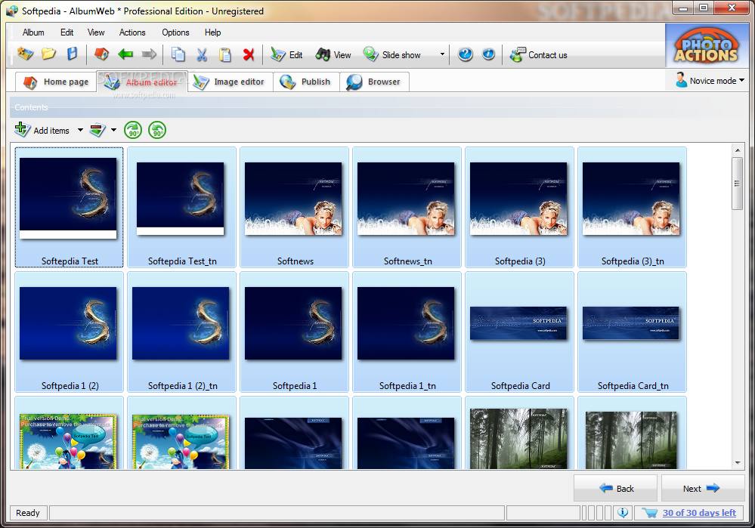The height and width of the screenshot is (528, 755).
Task: Open the Slide show dropdown arrow
Action: pos(442,54)
